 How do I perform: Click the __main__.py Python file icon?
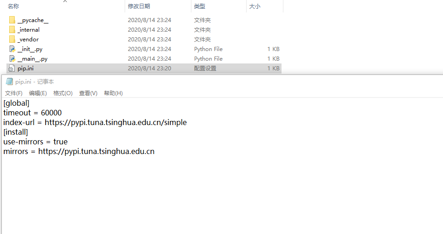click(12, 59)
